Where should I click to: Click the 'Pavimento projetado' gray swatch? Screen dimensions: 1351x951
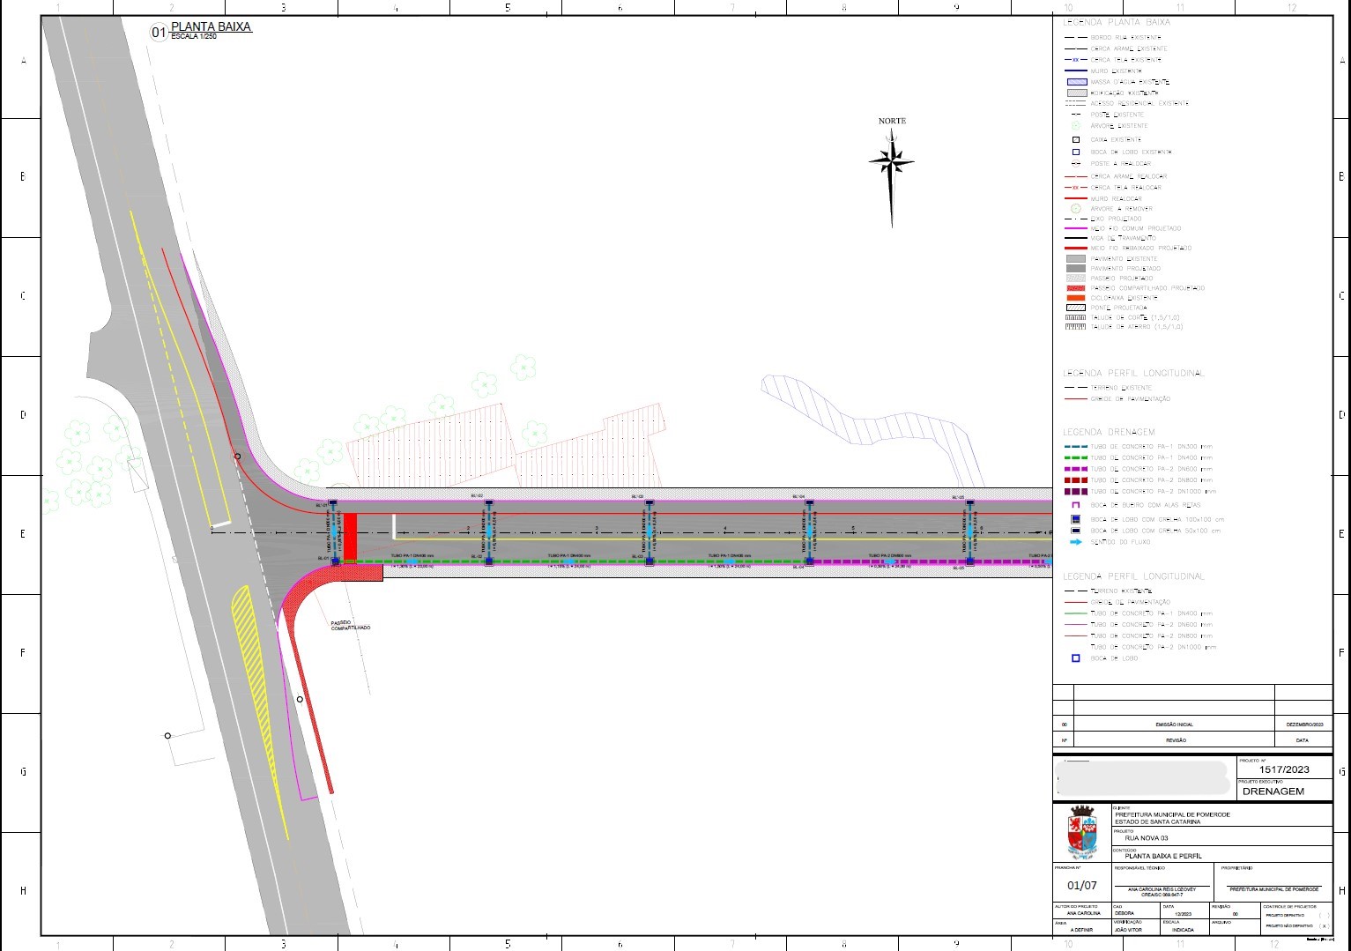coord(1075,268)
